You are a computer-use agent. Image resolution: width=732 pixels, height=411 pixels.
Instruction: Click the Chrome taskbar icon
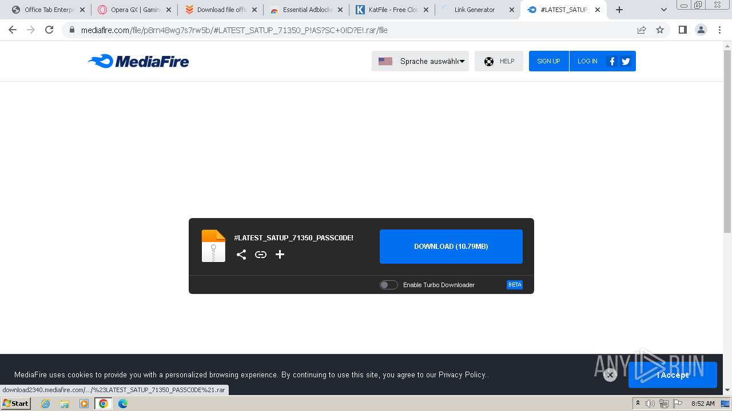coord(104,404)
